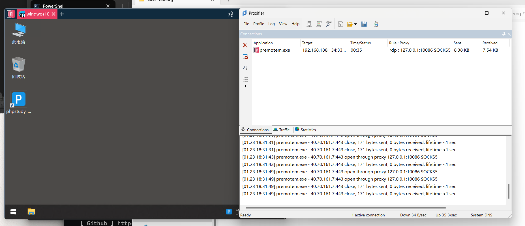525x226 pixels.
Task: Click the Save Profile floppy disk icon
Action: 364,24
